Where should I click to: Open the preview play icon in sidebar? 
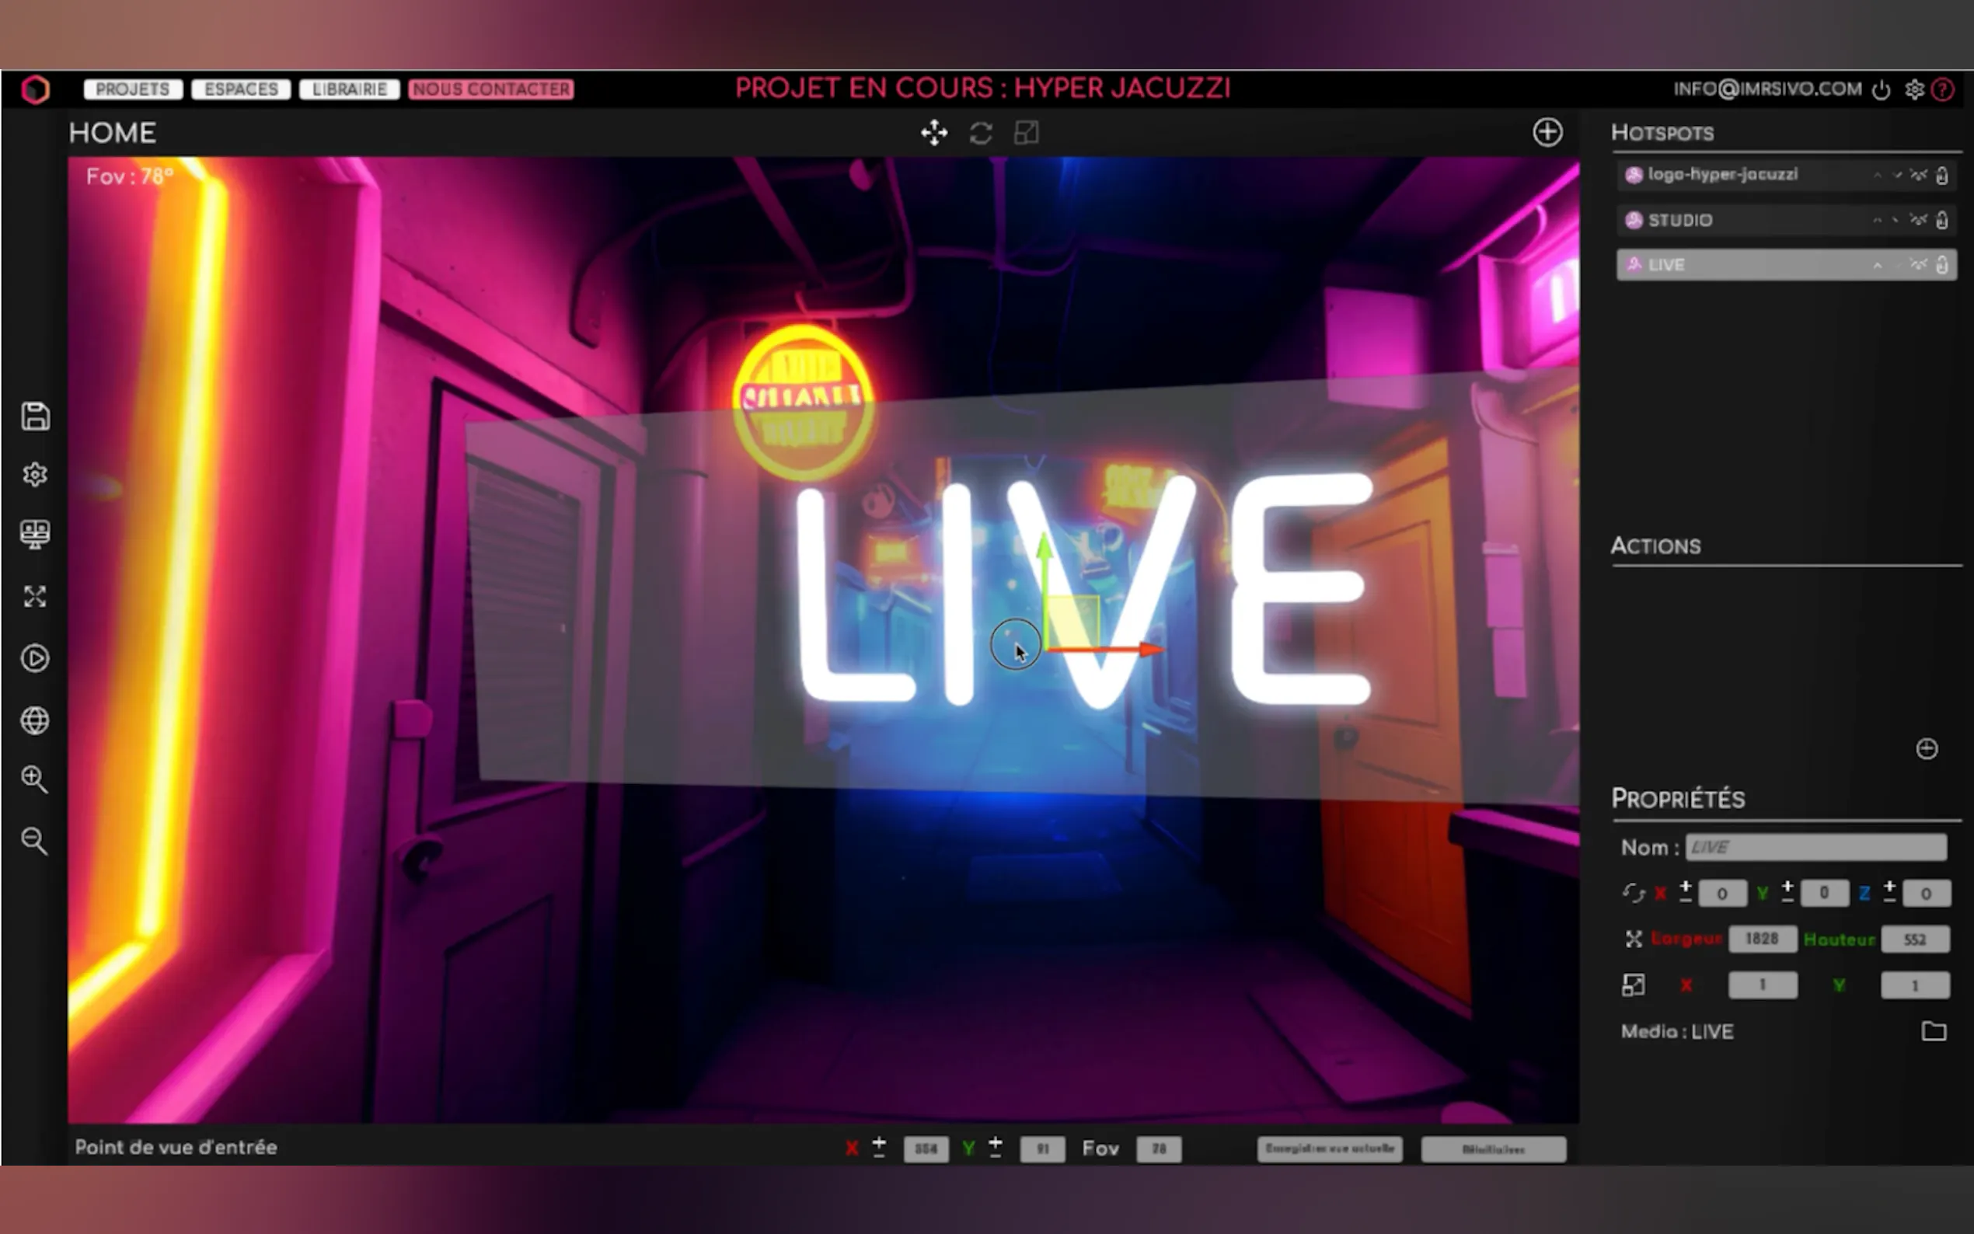(x=34, y=659)
